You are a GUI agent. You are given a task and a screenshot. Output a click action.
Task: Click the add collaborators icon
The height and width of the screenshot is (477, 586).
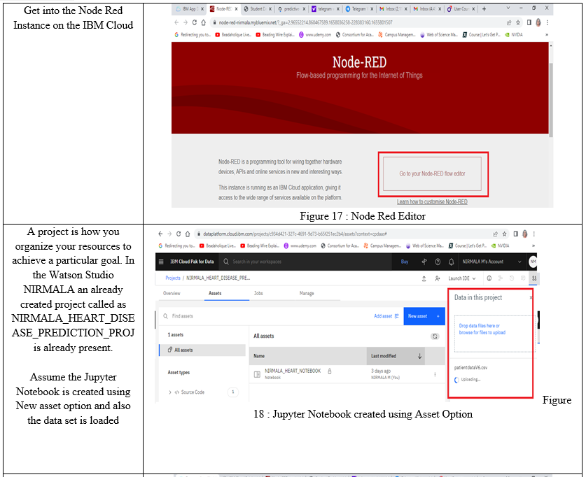438,278
